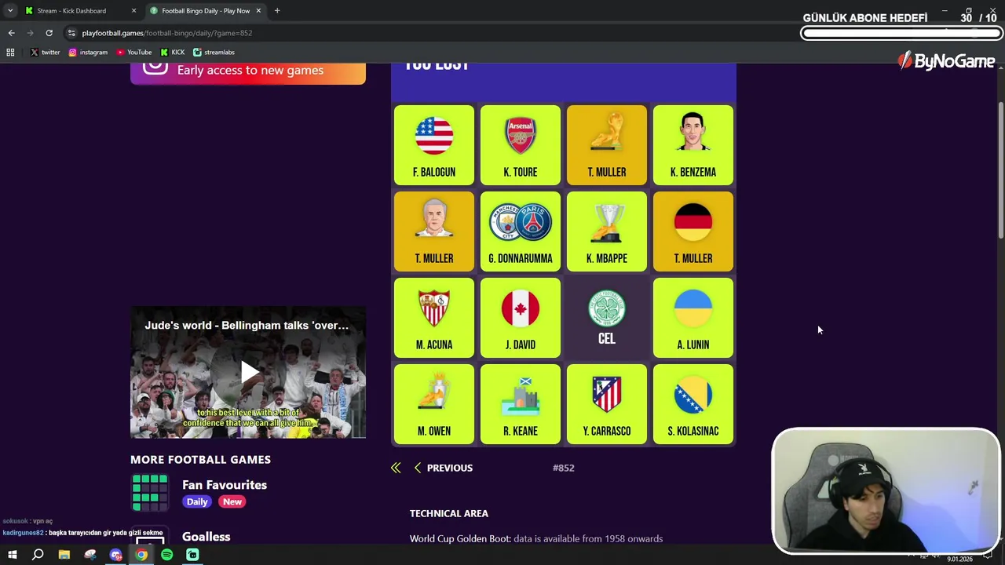The height and width of the screenshot is (565, 1005).
Task: Click the game number #852 text
Action: [x=564, y=468]
